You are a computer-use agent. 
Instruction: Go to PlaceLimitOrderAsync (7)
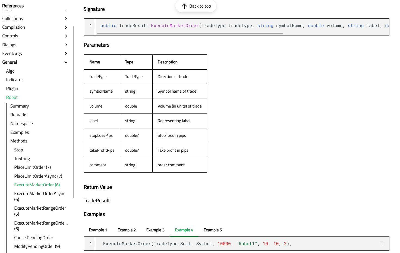(x=38, y=176)
